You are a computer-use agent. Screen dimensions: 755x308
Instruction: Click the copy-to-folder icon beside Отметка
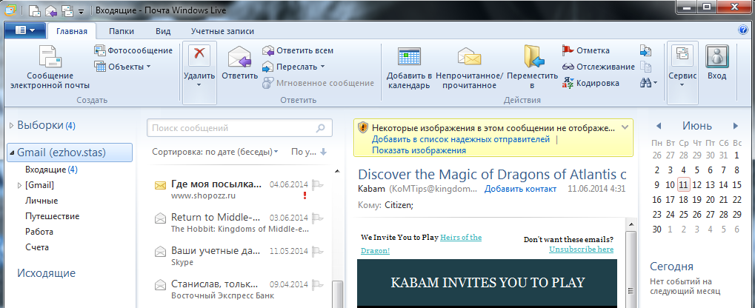645,50
